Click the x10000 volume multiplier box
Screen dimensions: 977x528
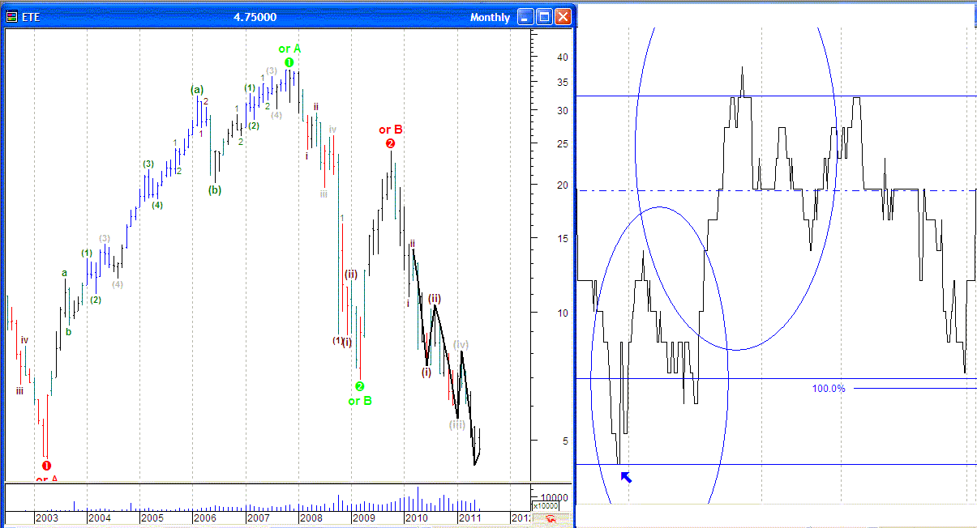(x=544, y=506)
